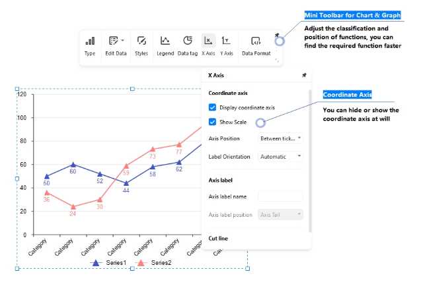Image resolution: width=421 pixels, height=284 pixels.
Task: Open the Data Format tool
Action: click(x=256, y=45)
